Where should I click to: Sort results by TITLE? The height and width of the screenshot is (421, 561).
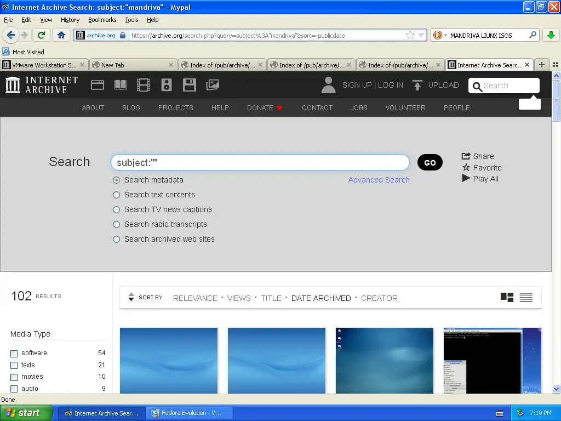[271, 298]
